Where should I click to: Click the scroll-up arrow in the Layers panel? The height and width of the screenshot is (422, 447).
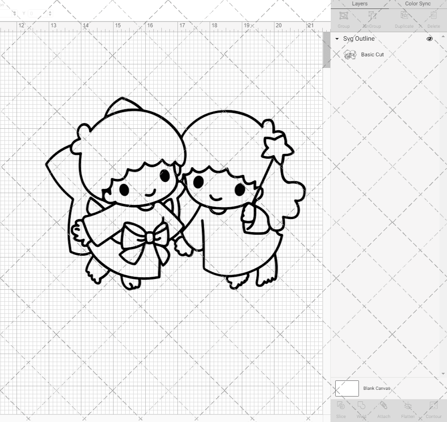coord(443,36)
